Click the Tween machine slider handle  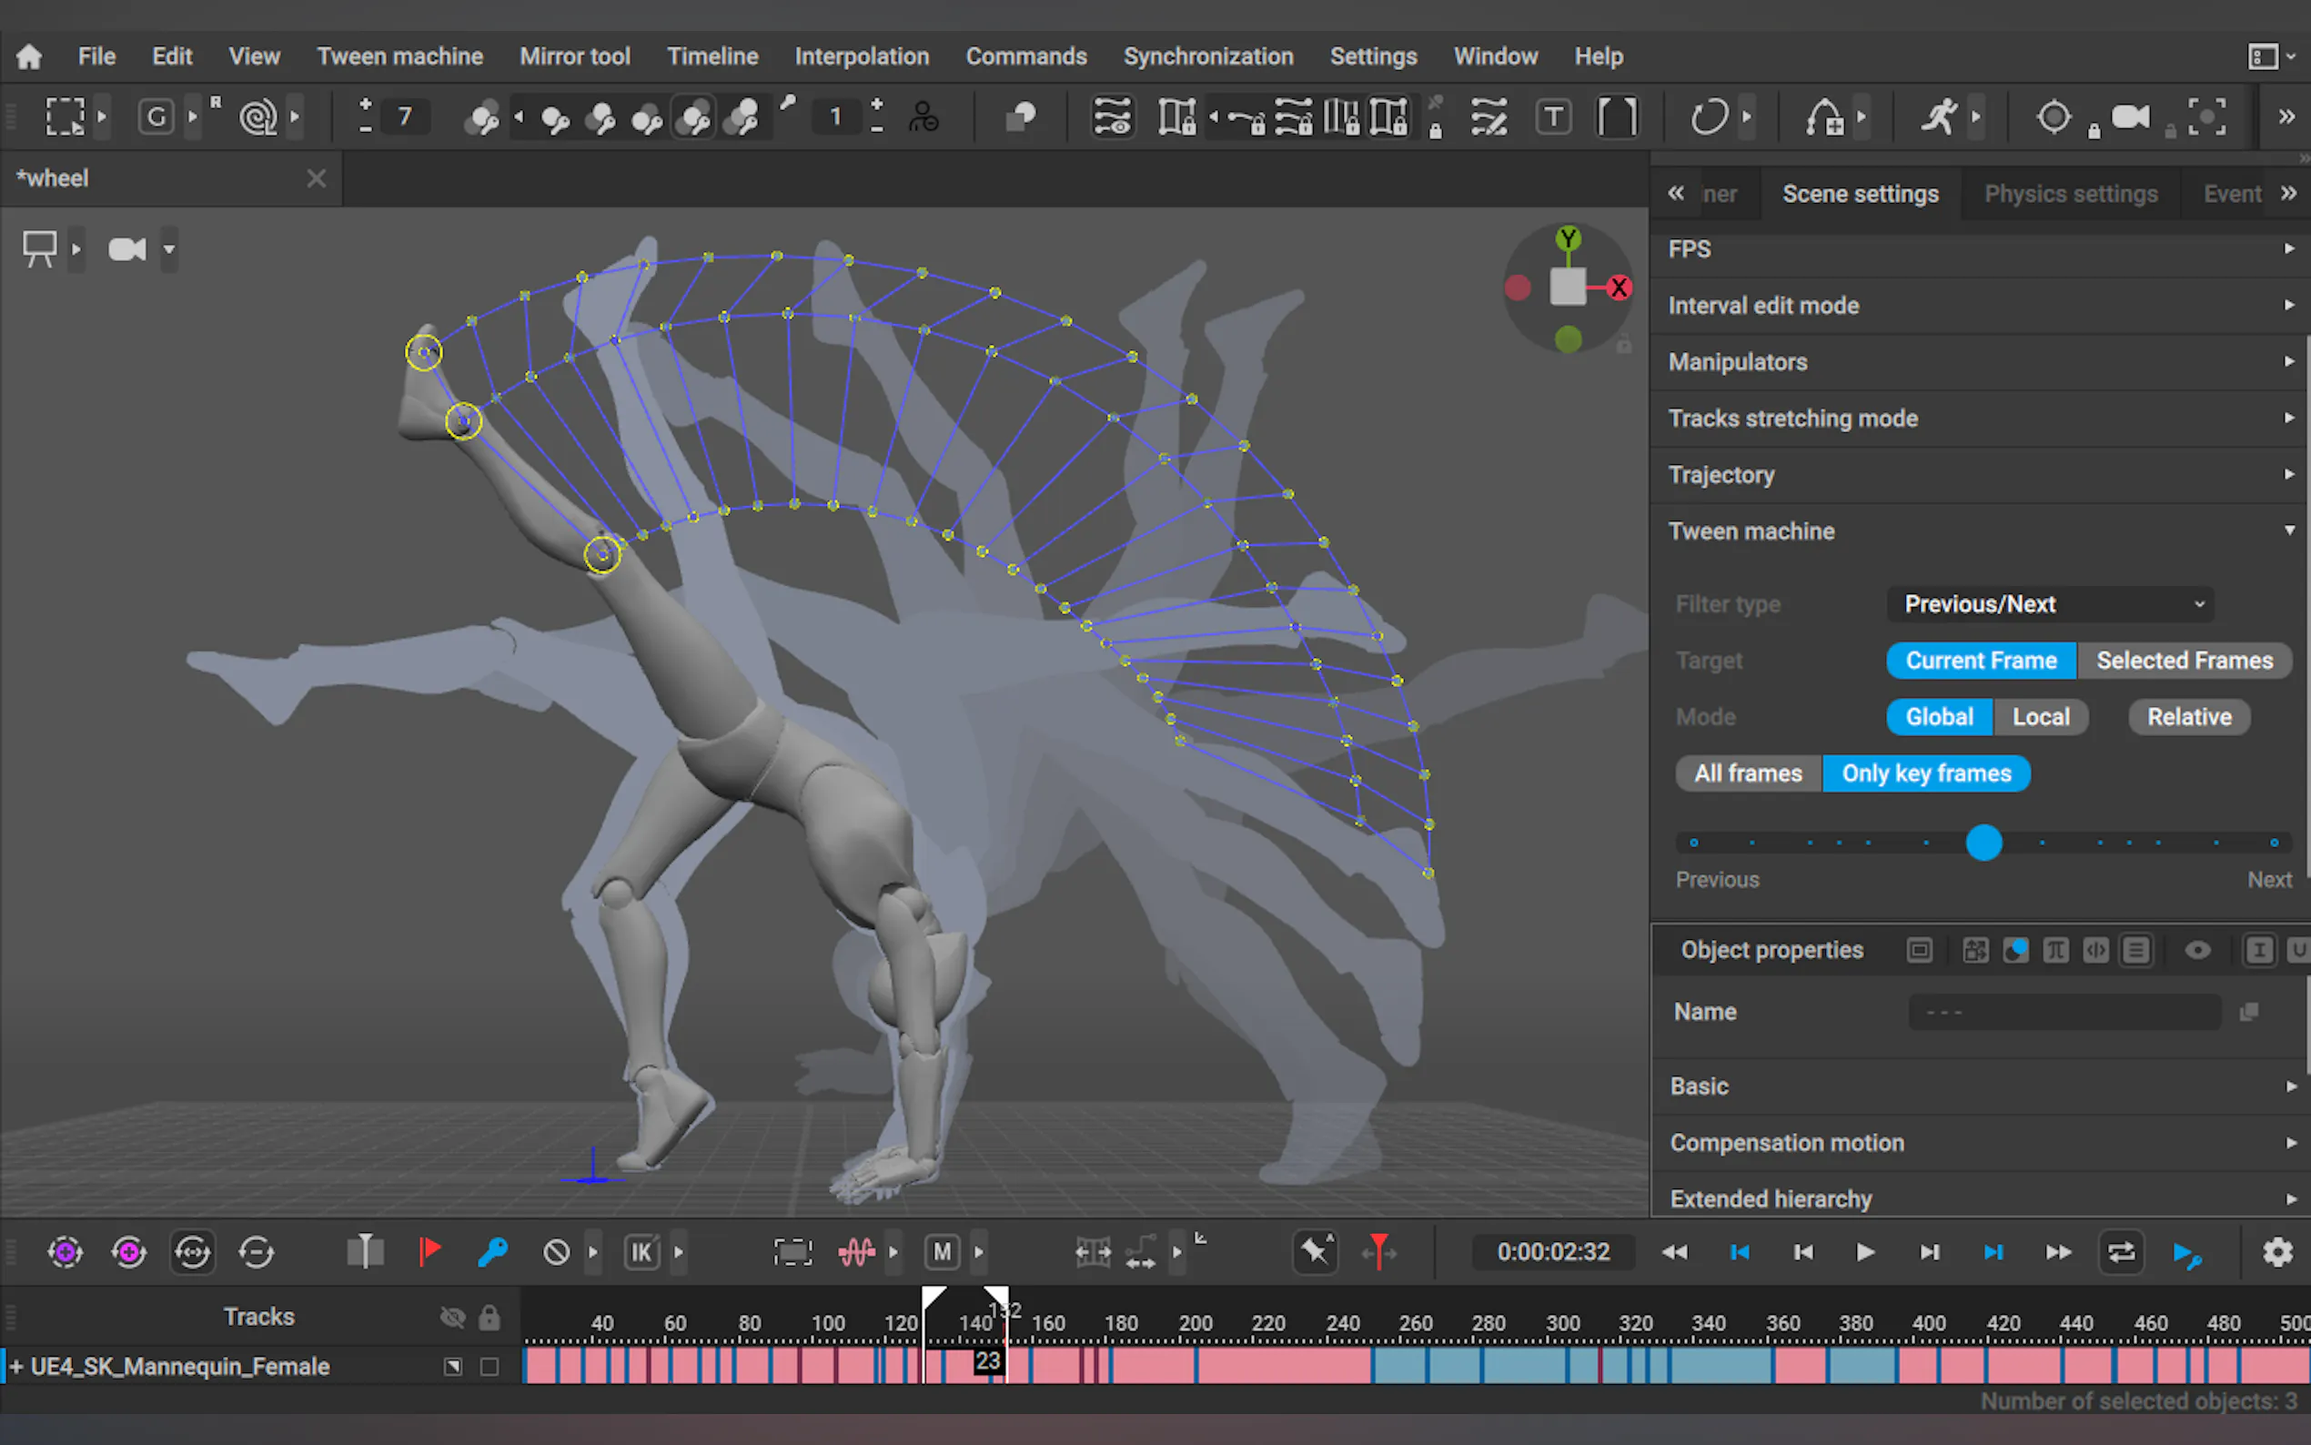pos(1983,843)
